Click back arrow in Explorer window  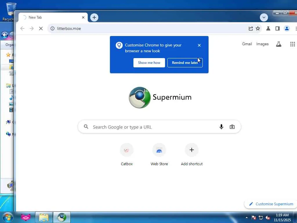click(5, 35)
